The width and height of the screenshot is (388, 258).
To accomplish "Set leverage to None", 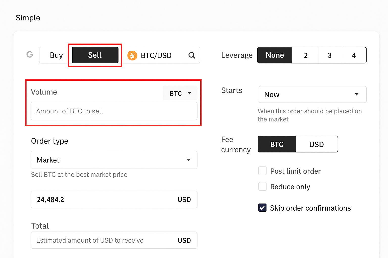I will click(275, 55).
